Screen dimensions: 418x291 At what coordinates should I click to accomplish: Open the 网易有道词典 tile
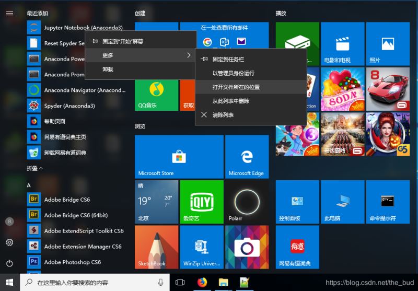(x=297, y=247)
